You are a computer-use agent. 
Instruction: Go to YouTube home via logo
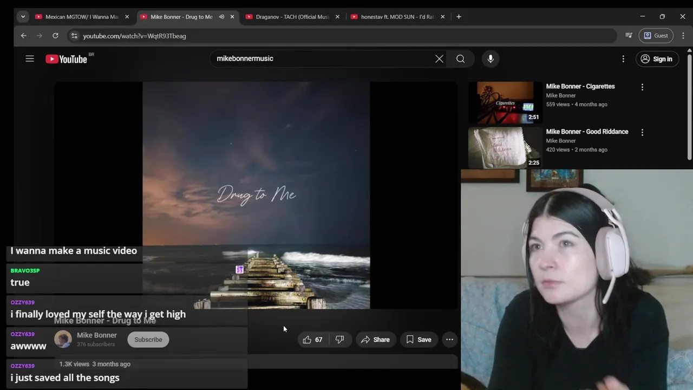67,59
